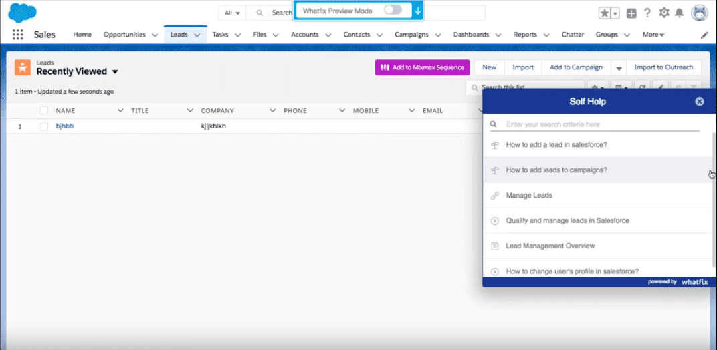Expand the Leads tab chevron
Screen dimensions: 717x350
click(197, 35)
